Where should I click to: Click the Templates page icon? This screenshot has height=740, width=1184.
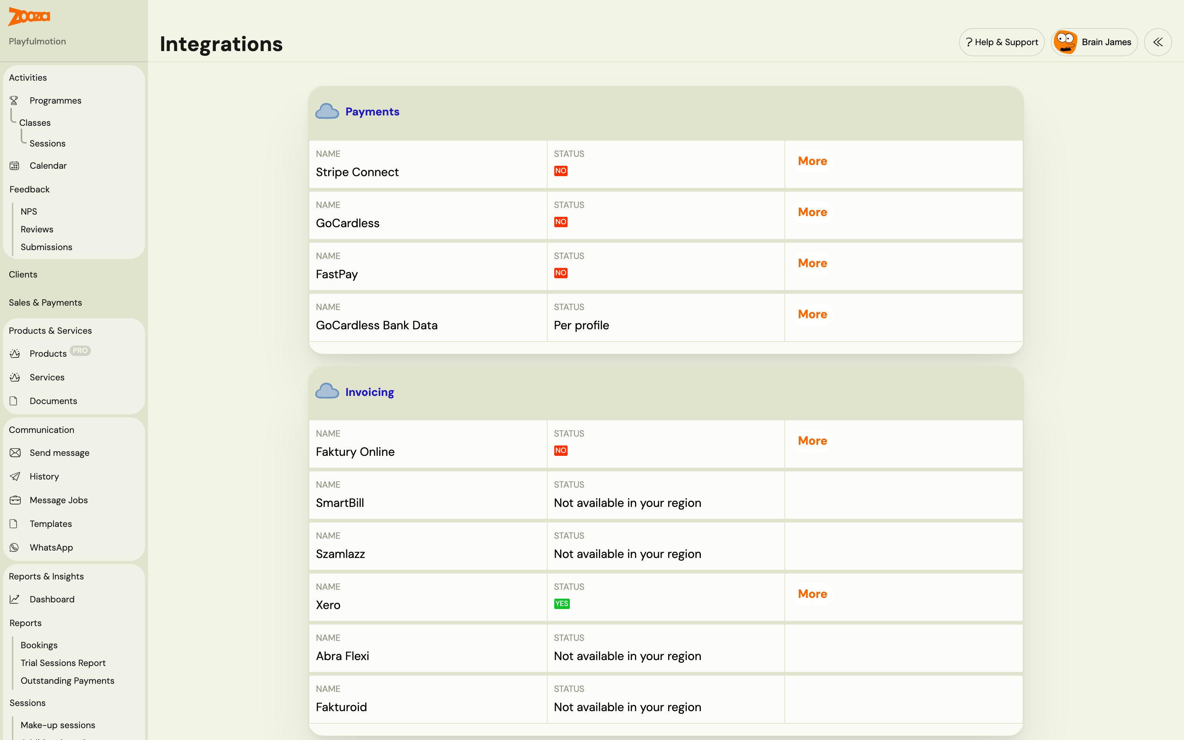click(14, 524)
